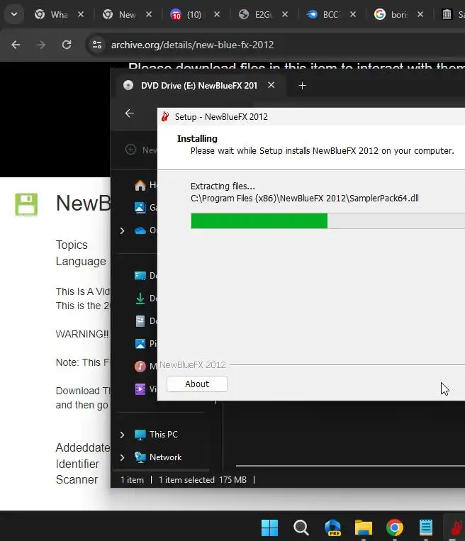Close the E2G browser tab
The image size is (465, 541).
tap(284, 14)
